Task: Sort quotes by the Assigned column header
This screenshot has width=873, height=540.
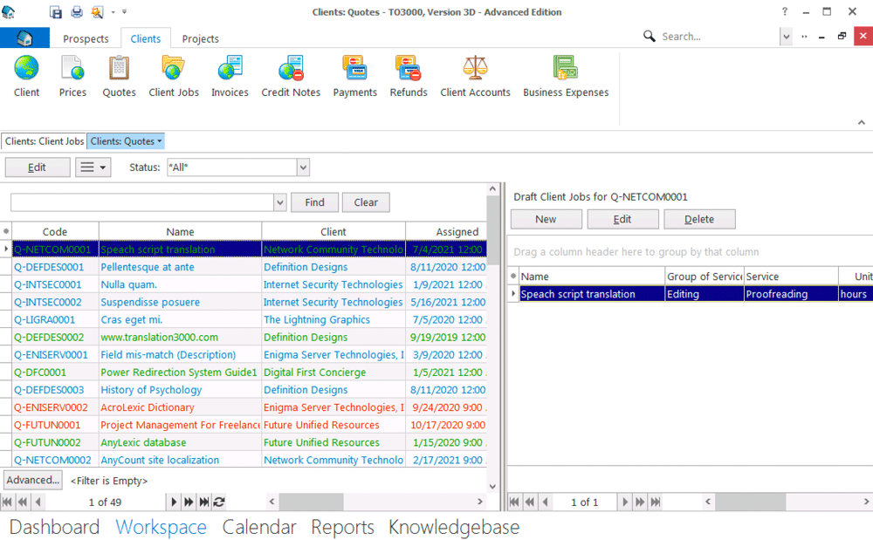Action: (x=446, y=231)
